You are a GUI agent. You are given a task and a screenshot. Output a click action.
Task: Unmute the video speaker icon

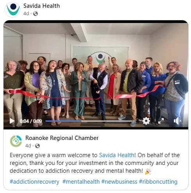pos(177,121)
